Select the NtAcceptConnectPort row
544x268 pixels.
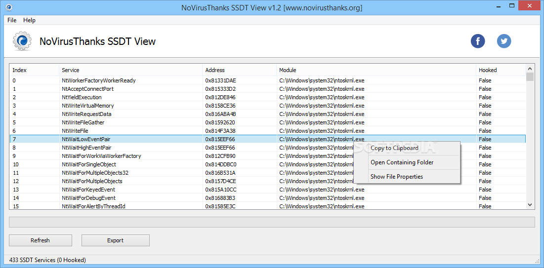(x=267, y=89)
